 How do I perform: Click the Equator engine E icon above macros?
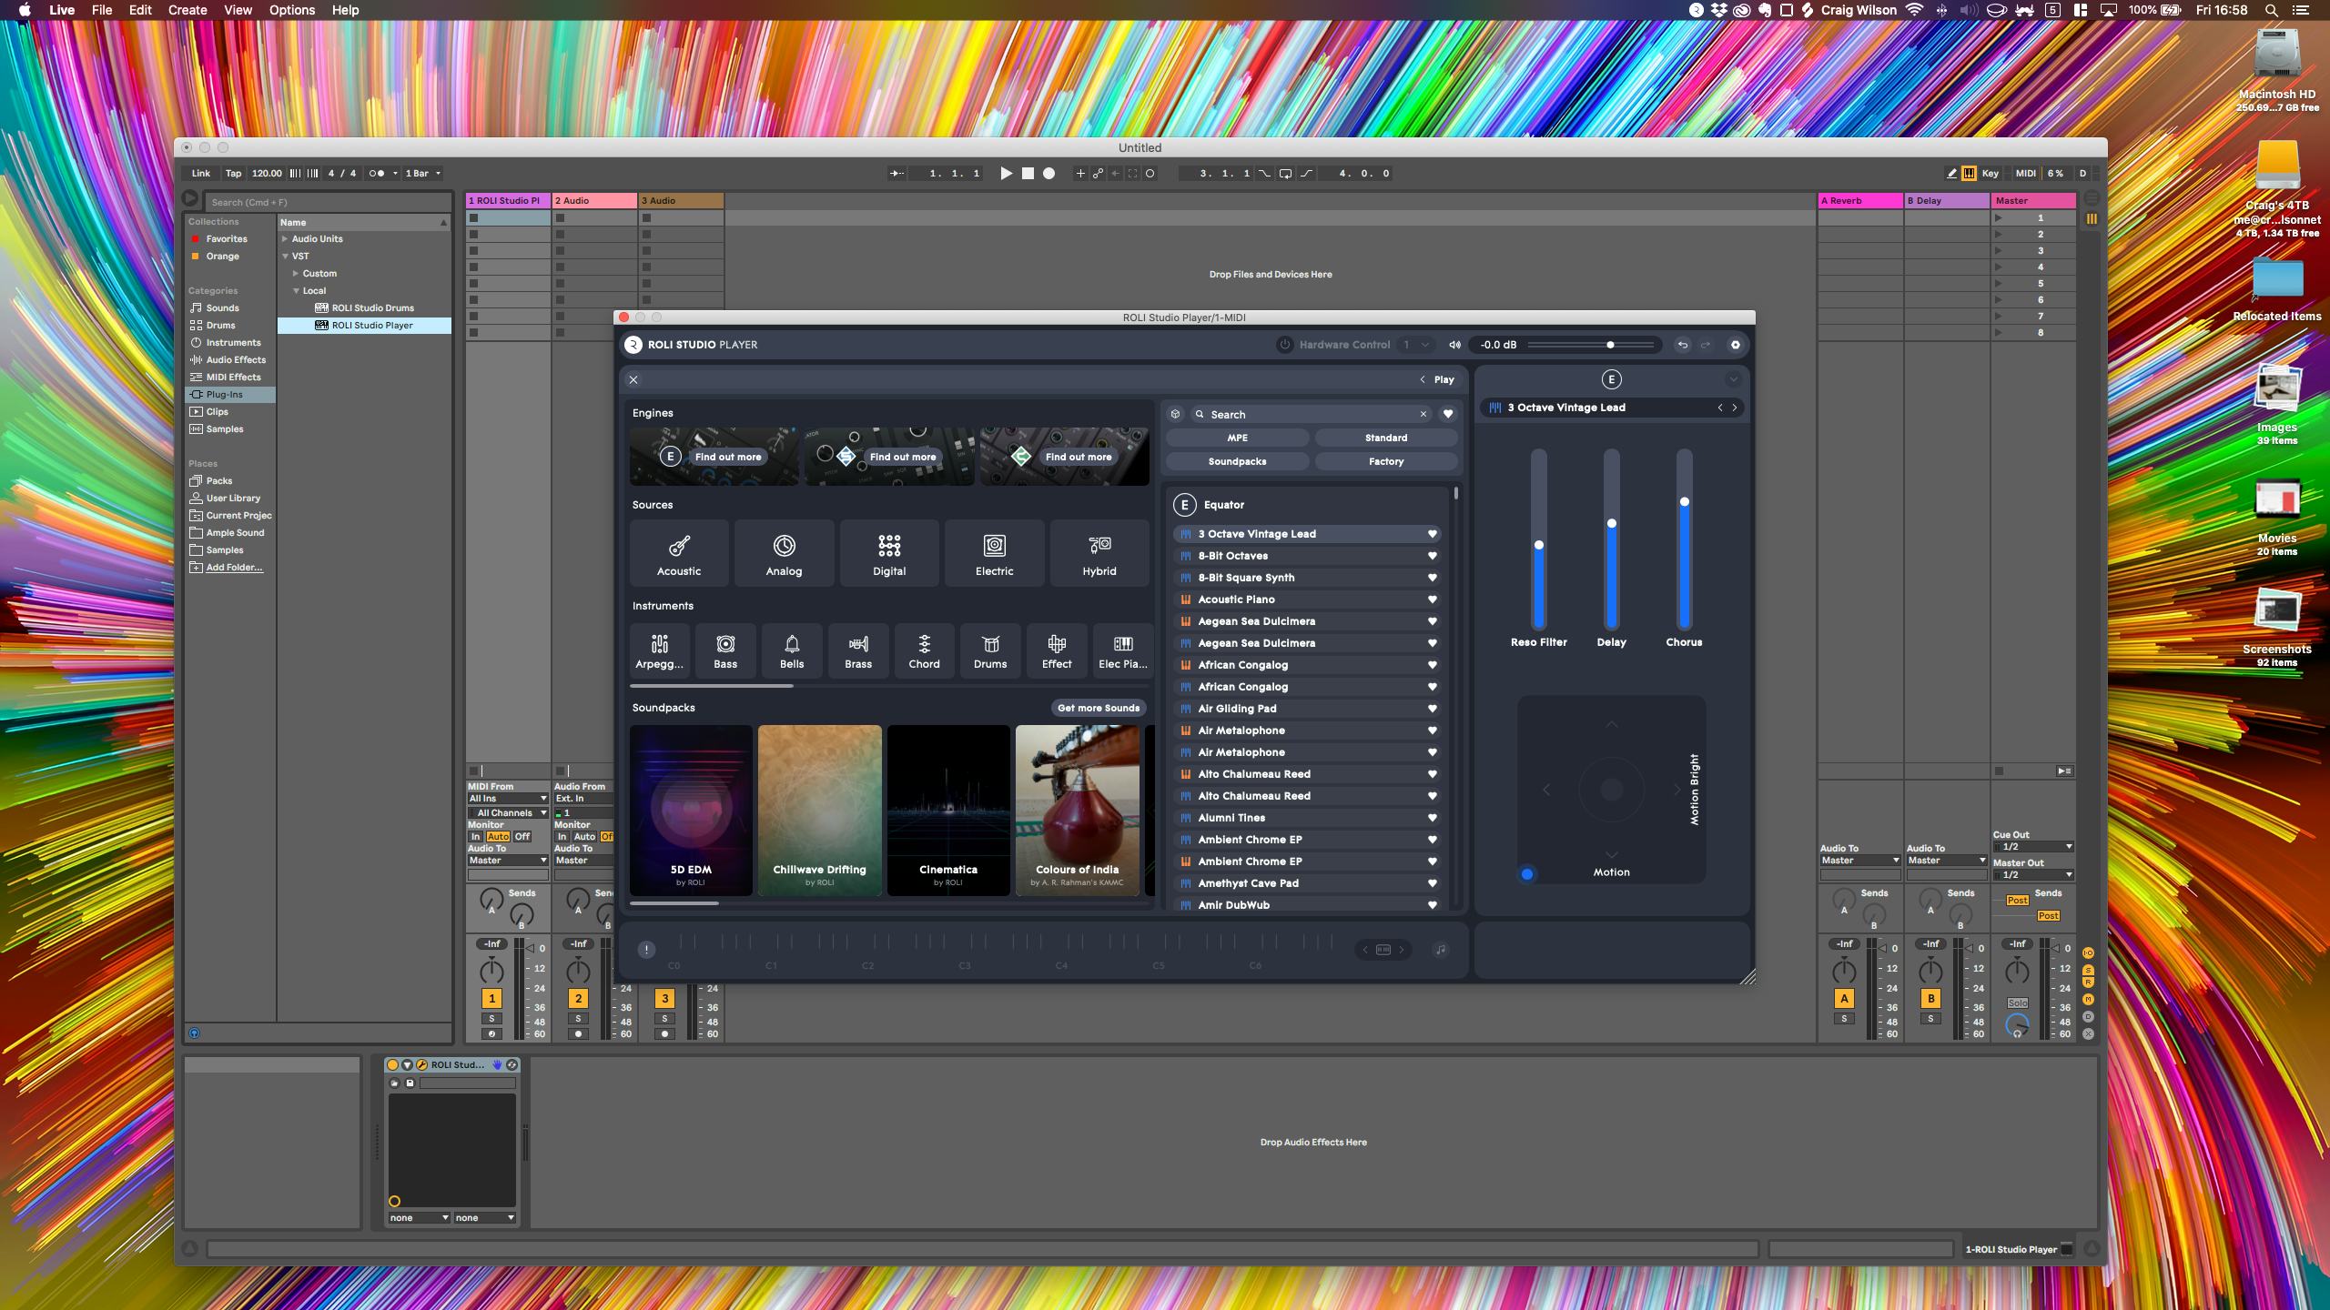1611,379
